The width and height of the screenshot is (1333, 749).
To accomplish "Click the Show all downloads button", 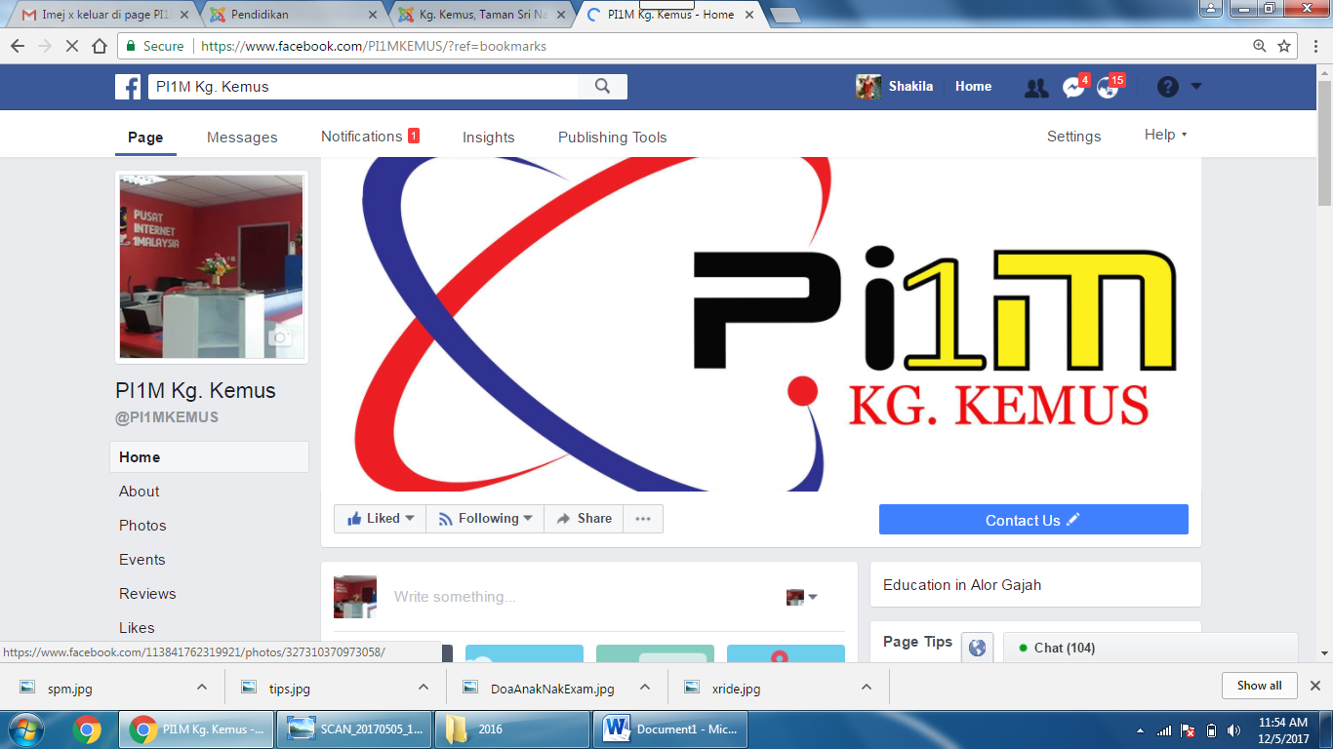I will [1259, 686].
